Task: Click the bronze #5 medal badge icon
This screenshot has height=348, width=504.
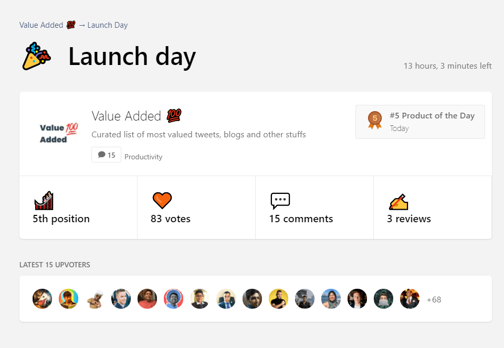Action: 375,120
